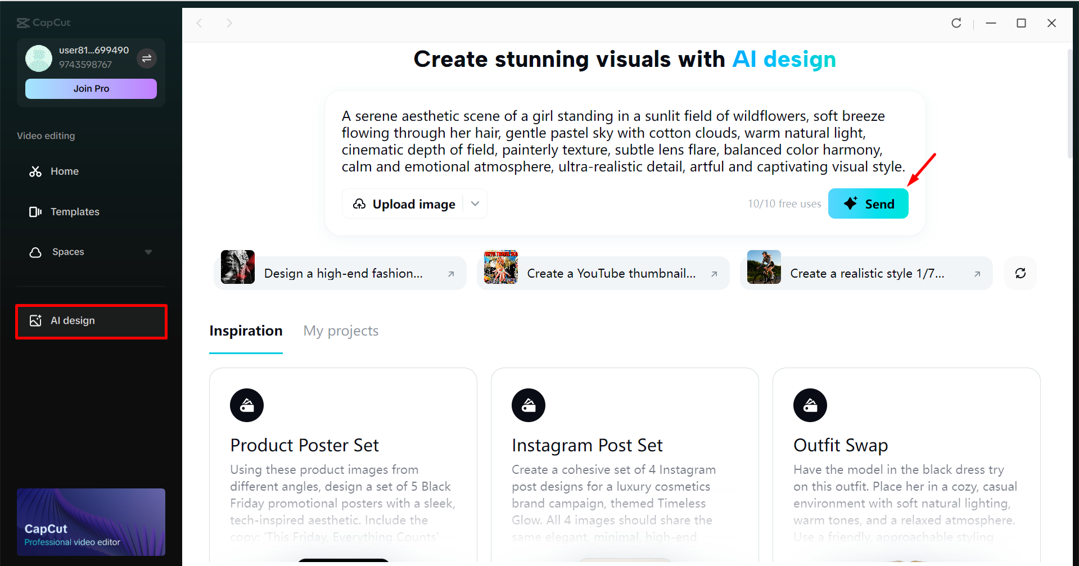Refresh the suggested prompt ideas

click(x=1020, y=273)
